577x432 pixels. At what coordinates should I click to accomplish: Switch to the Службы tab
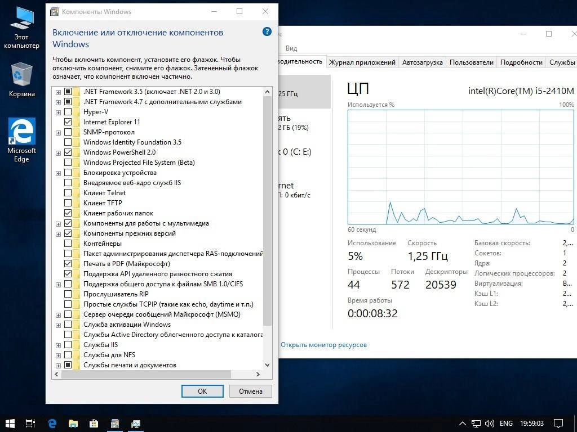562,62
